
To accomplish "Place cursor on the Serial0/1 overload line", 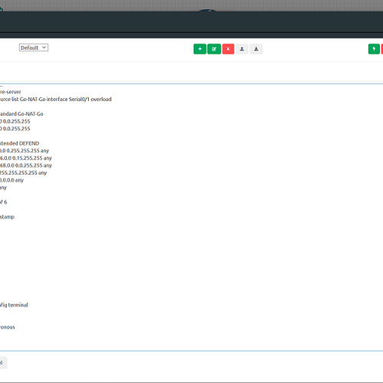I will pyautogui.click(x=56, y=99).
